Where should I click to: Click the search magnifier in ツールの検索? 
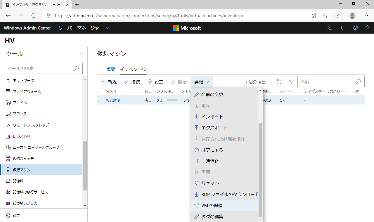(77, 68)
